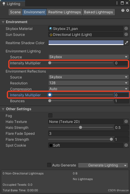Open the Resolution 128 dropdown
Screen dimensions: 130x194
[89, 83]
